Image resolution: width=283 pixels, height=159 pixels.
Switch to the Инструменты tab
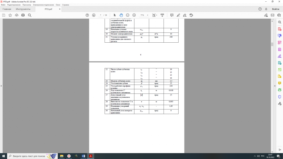coord(23,9)
